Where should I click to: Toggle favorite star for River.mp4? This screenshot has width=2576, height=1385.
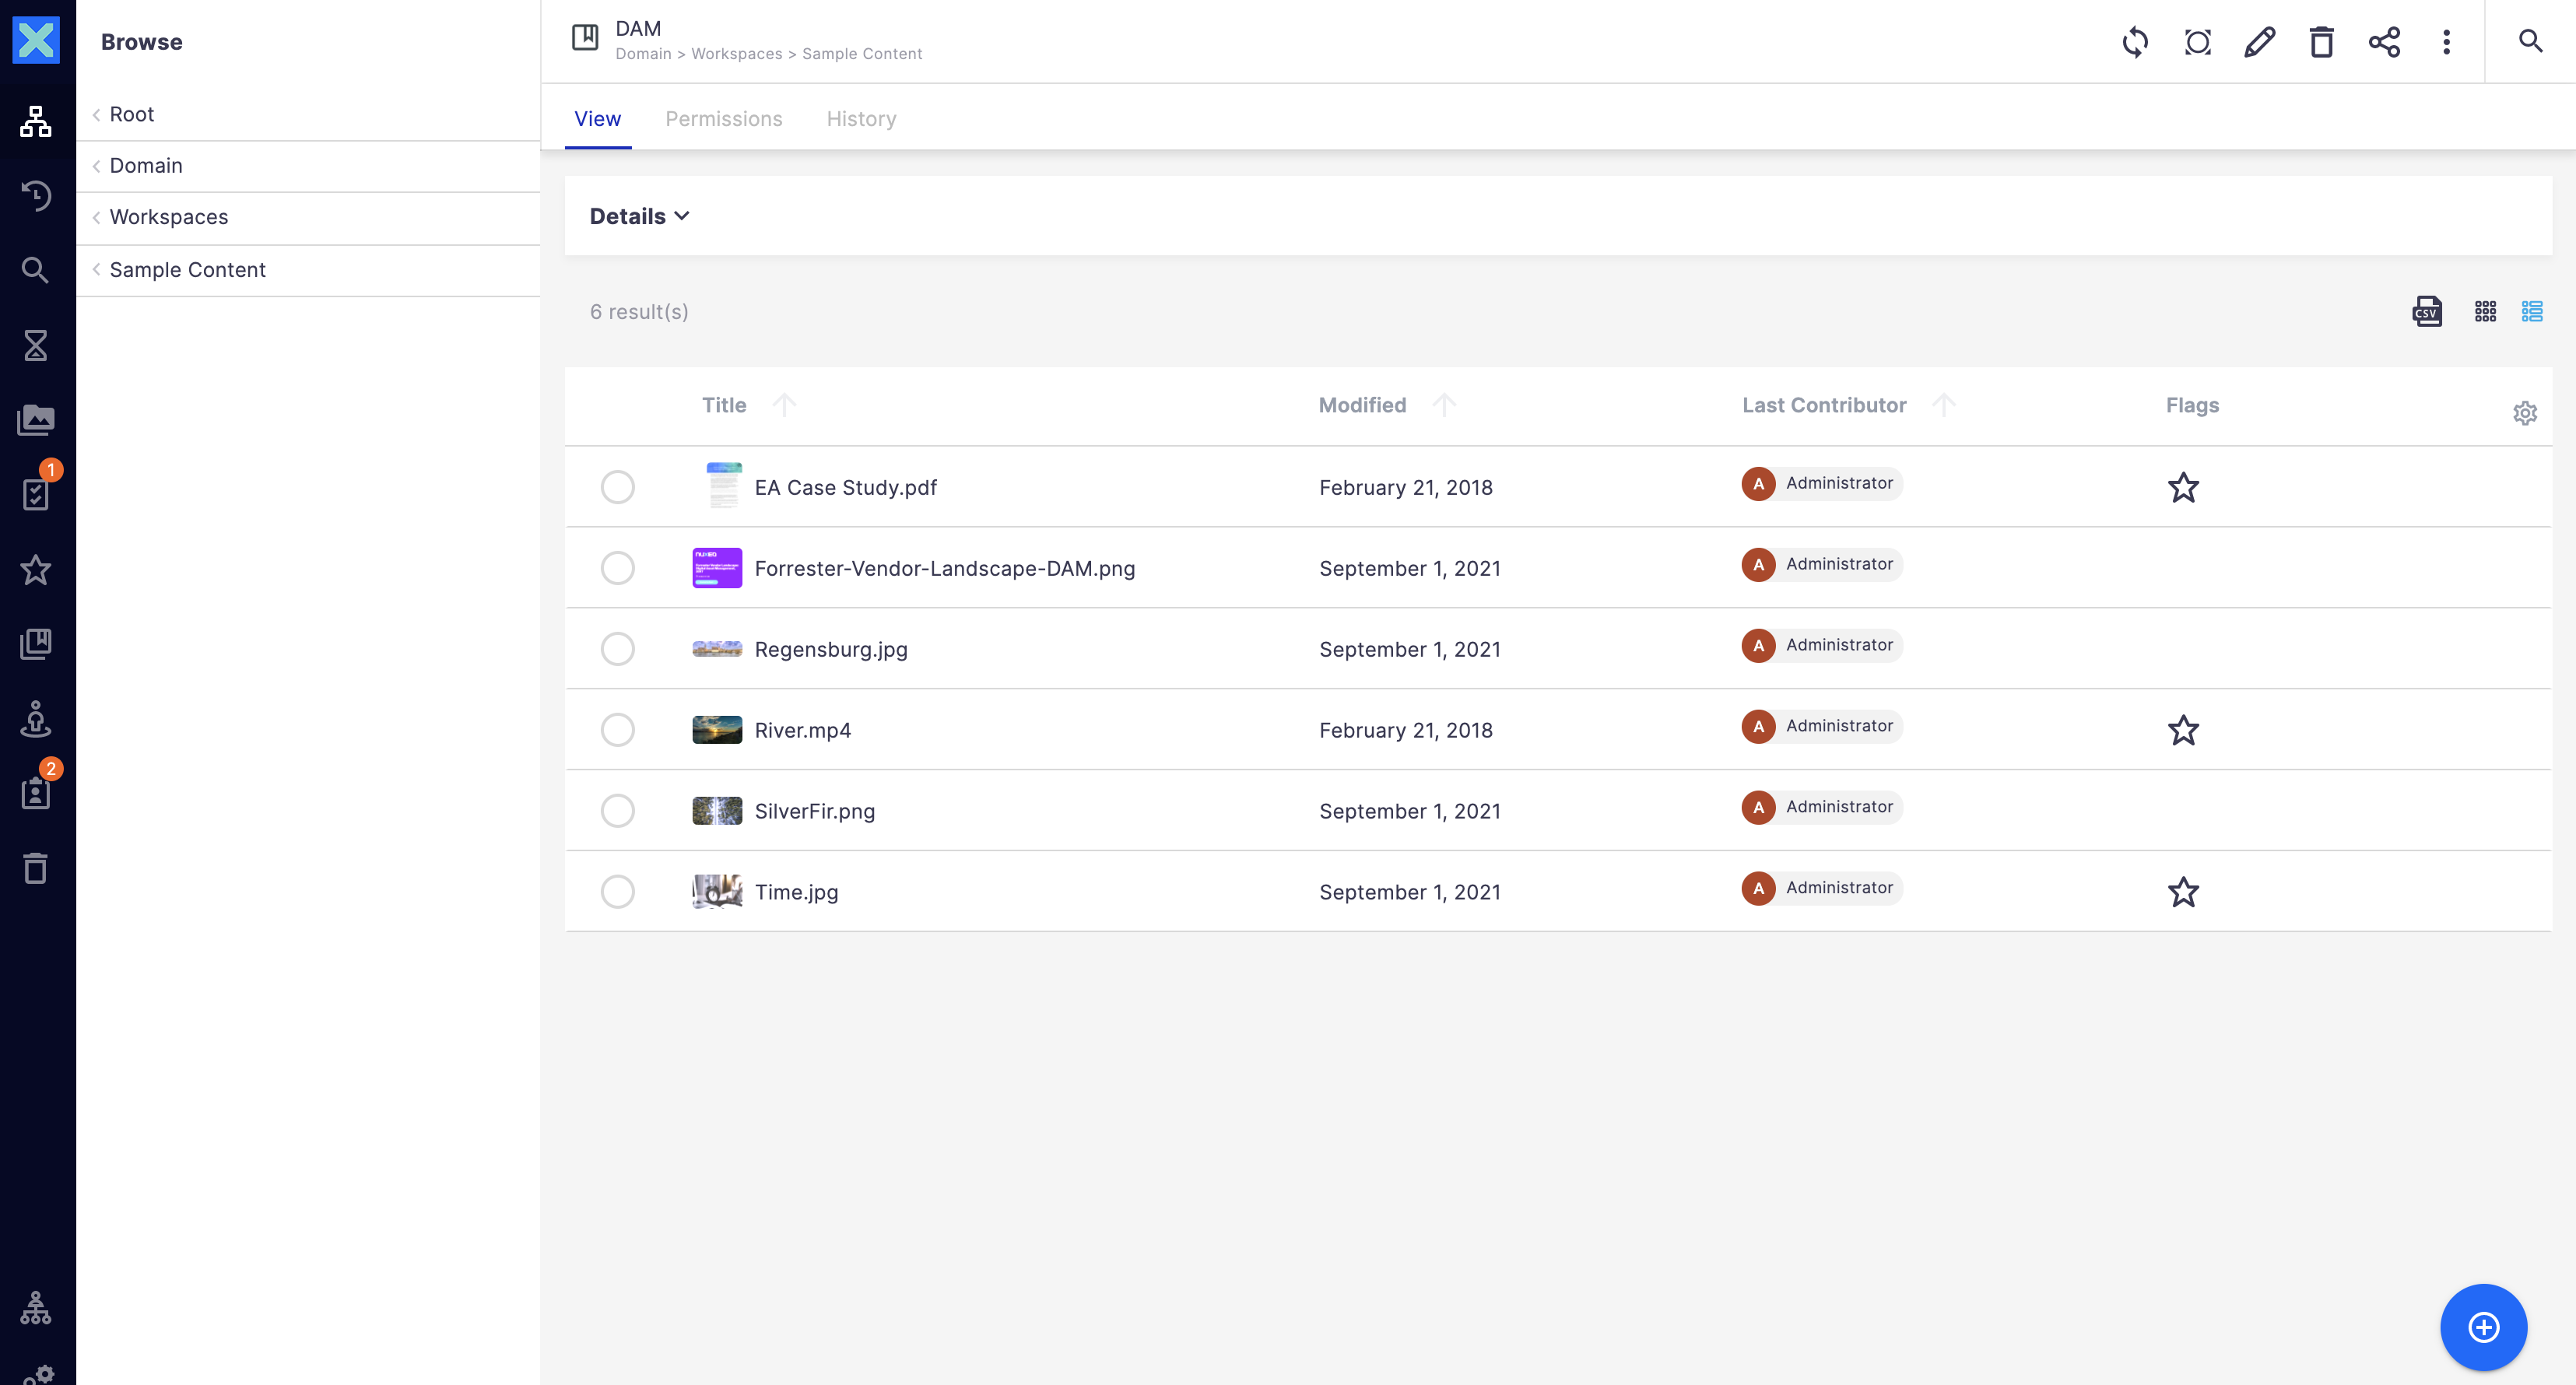pos(2183,730)
